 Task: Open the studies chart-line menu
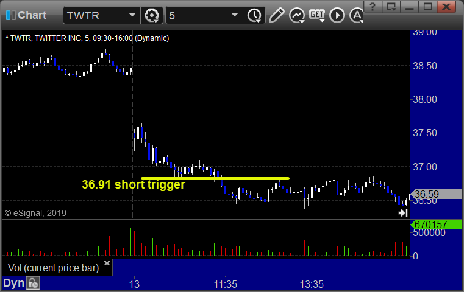pos(297,15)
